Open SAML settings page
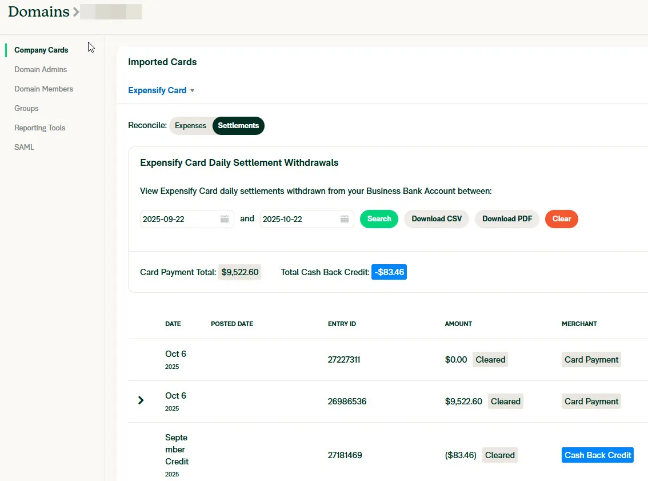 (25, 147)
